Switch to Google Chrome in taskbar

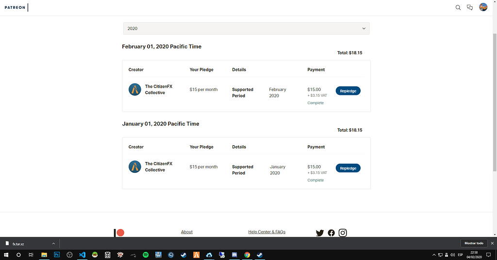point(247,255)
